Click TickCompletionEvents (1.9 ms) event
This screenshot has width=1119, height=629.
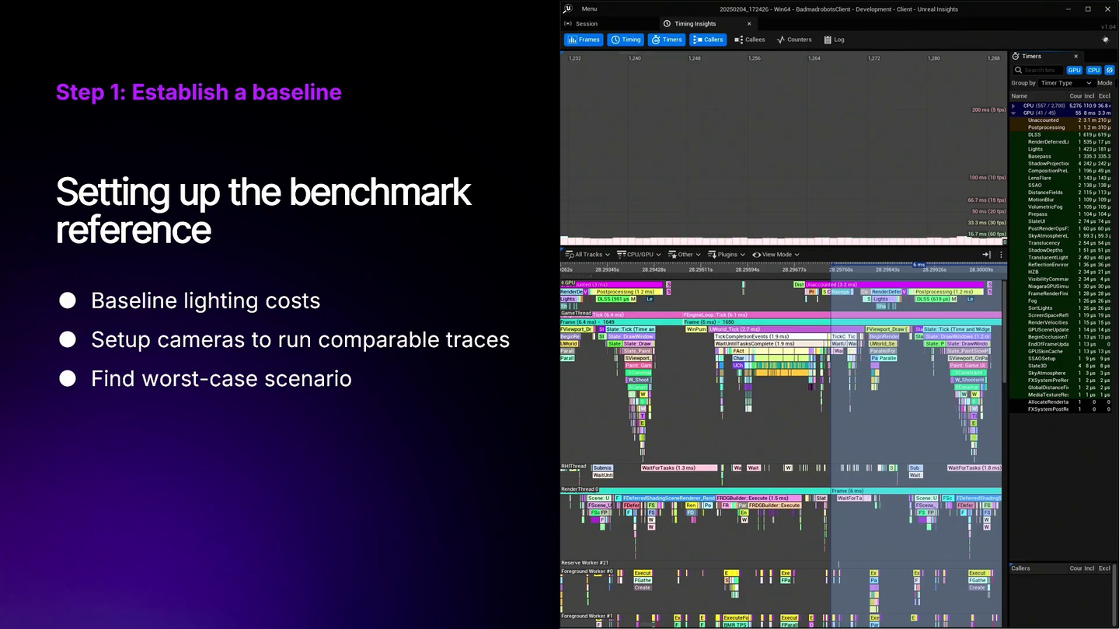click(x=772, y=336)
